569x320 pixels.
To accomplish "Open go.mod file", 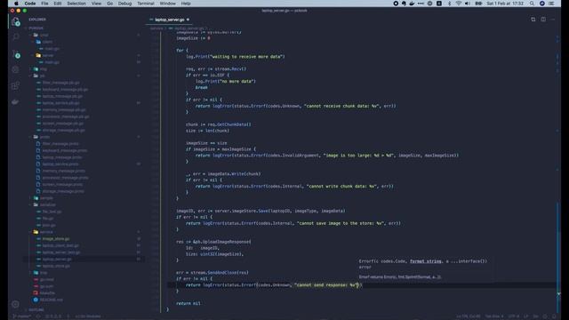I will (46, 280).
